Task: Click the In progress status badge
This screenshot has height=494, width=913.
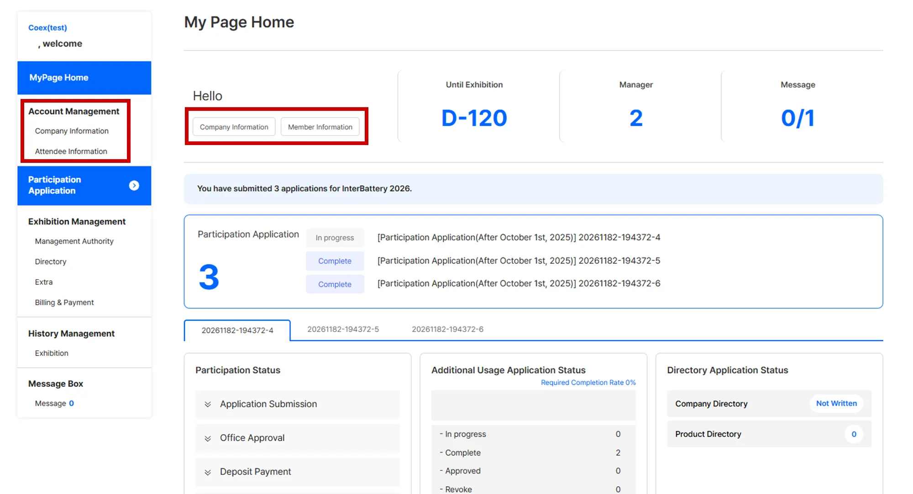Action: [335, 238]
